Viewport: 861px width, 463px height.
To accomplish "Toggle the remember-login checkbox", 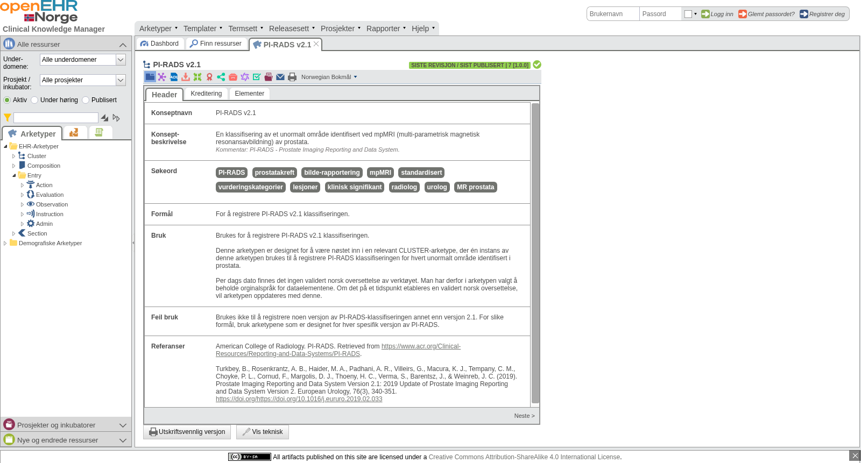I will [x=688, y=14].
